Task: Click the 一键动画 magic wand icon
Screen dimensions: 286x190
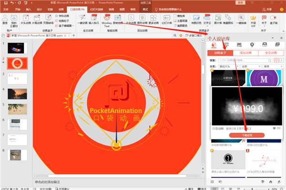Action: pyautogui.click(x=82, y=18)
